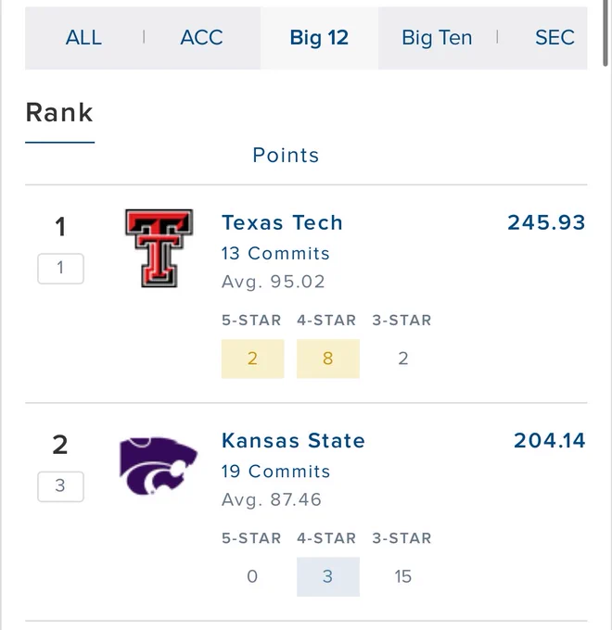Click the Texas Tech Double T logo
The height and width of the screenshot is (630, 612).
point(159,248)
